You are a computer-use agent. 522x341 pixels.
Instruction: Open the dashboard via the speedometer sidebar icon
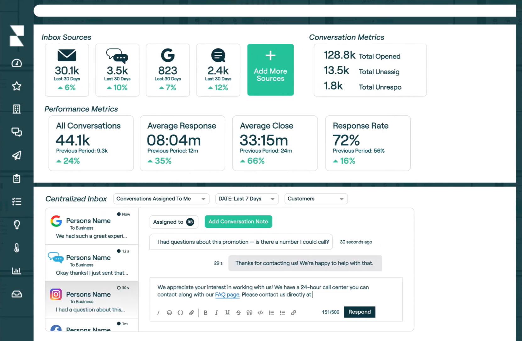pyautogui.click(x=17, y=63)
